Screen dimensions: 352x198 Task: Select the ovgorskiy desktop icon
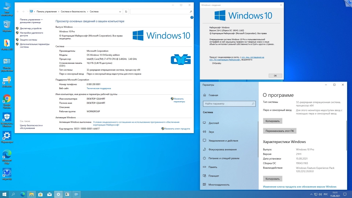[x=7, y=174]
